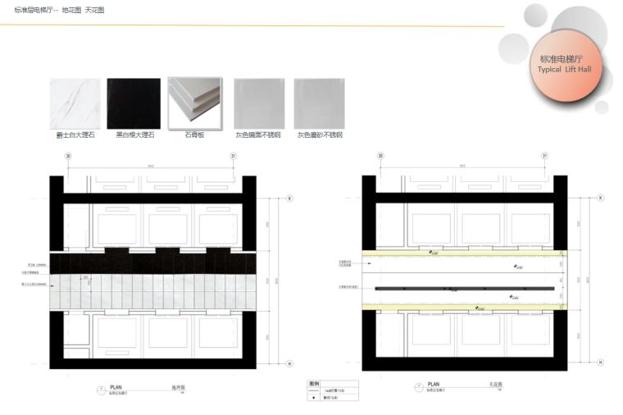Viewport: 623px width, 415px height.
Task: Select the 黑白根大理石 black marble sample
Action: (x=134, y=103)
